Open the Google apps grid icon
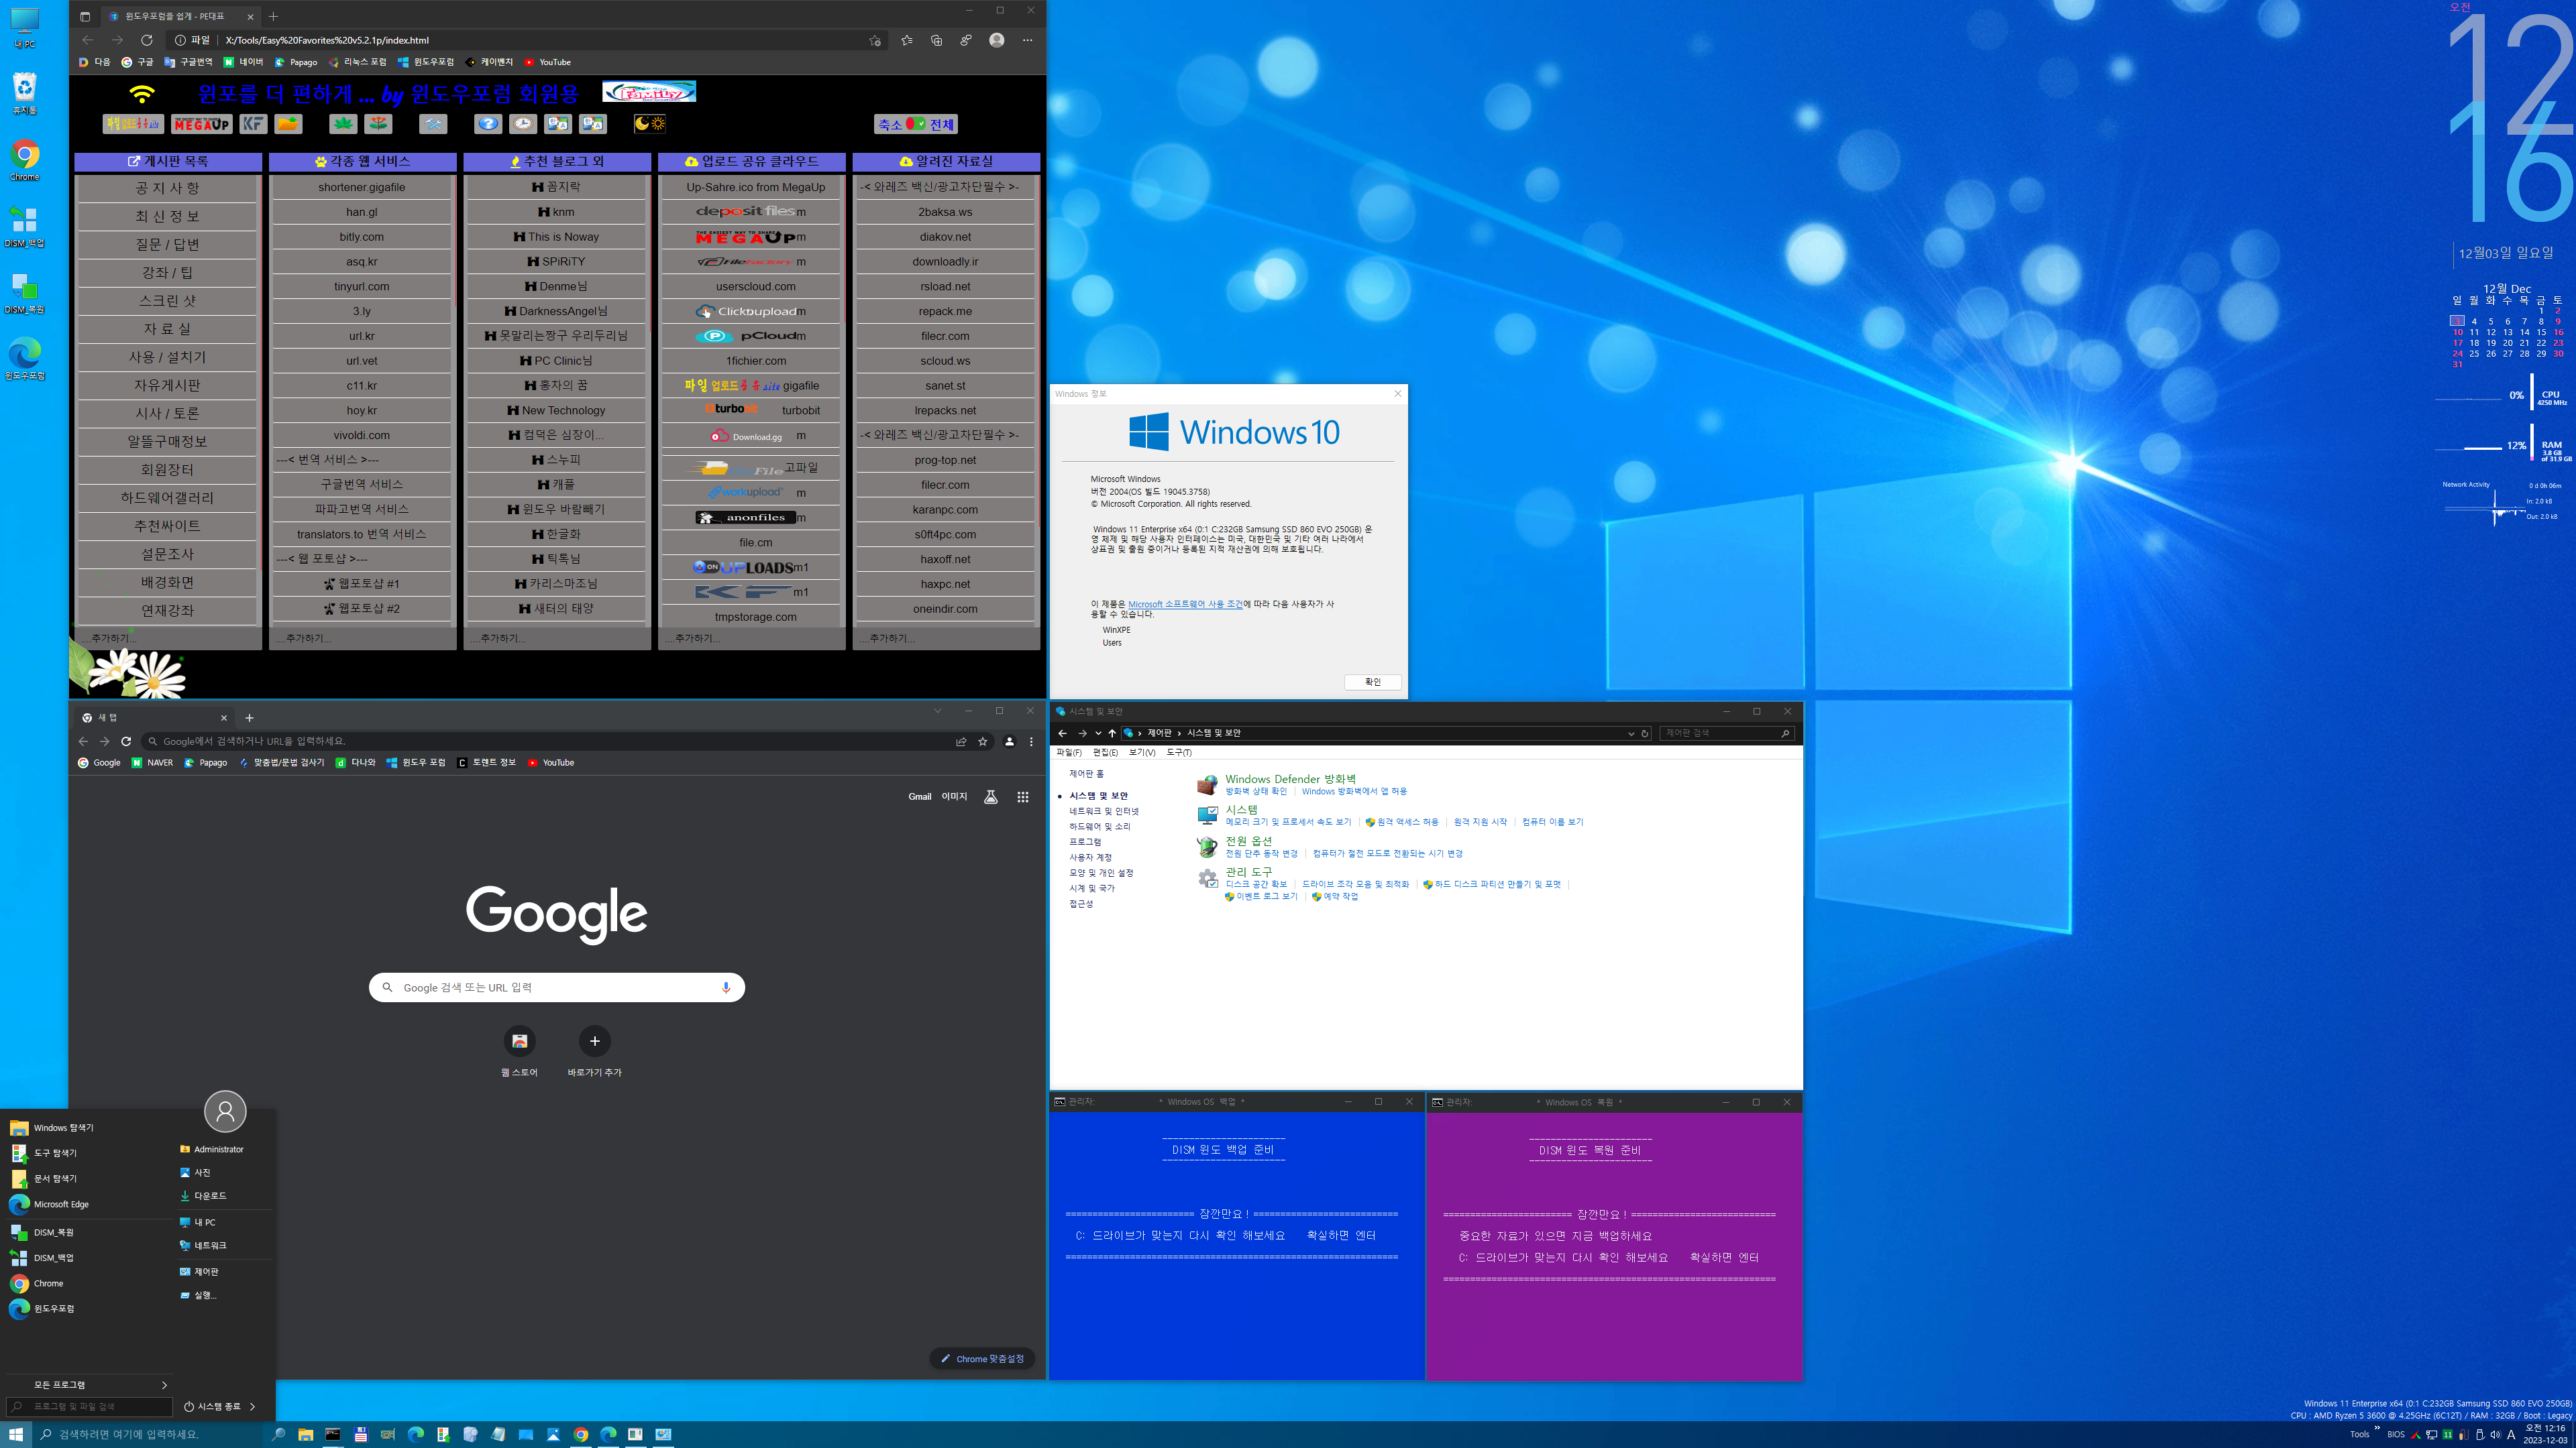 [1022, 796]
